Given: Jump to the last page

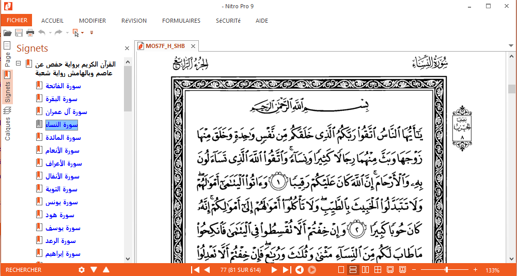Looking at the screenshot, I should click(287, 270).
